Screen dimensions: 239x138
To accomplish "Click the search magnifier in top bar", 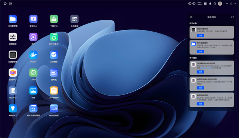I will point(215,4).
